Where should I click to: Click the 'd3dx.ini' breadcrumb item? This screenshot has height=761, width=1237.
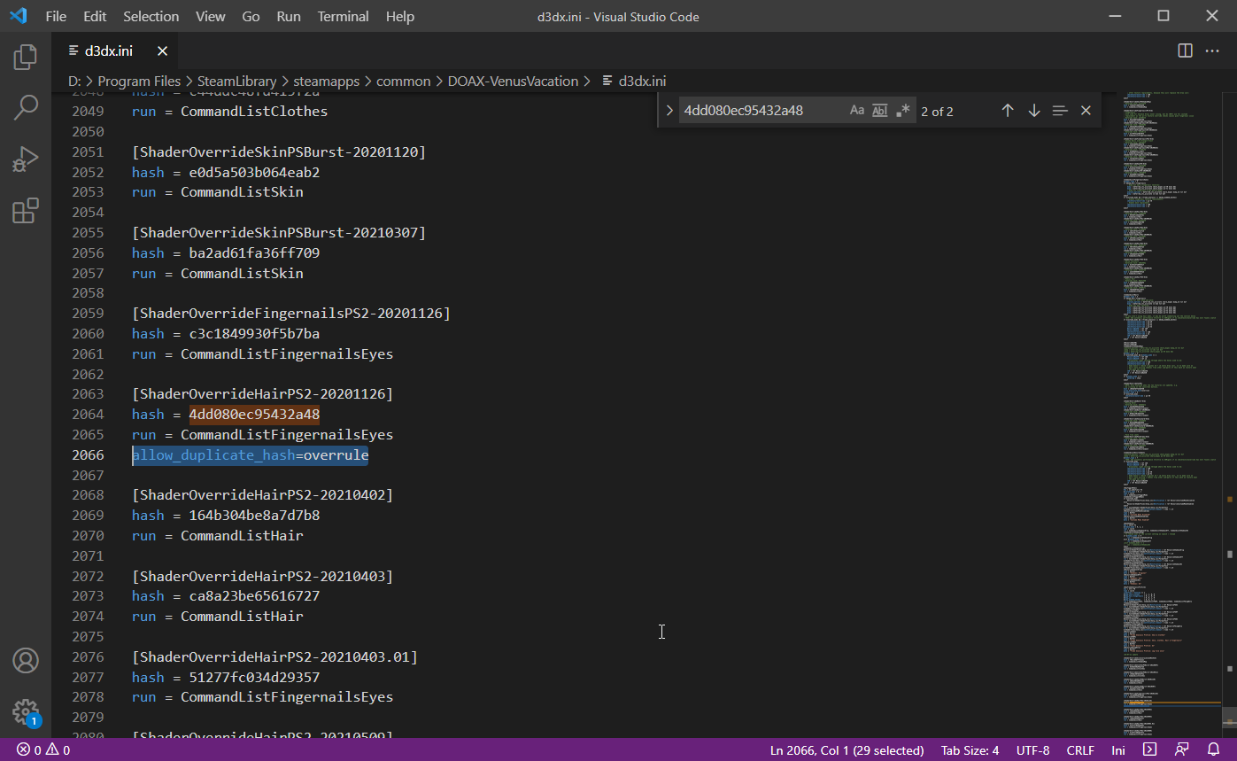(633, 81)
